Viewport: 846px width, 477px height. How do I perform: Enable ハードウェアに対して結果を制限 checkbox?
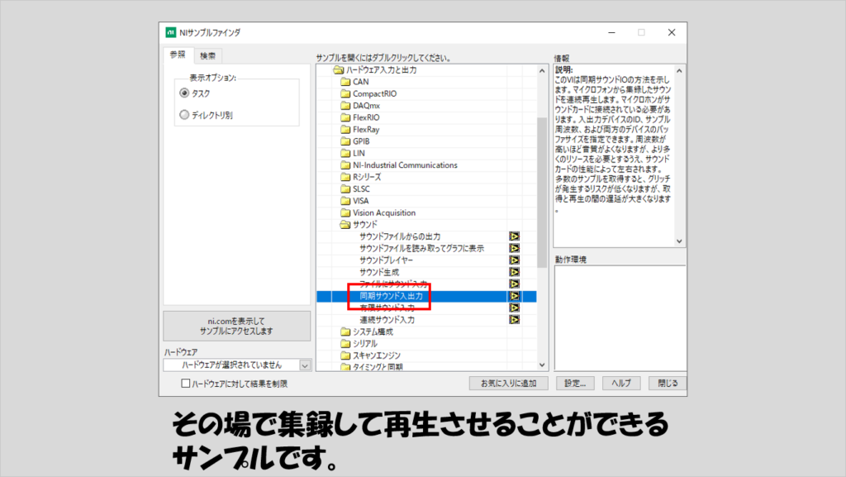(x=186, y=384)
